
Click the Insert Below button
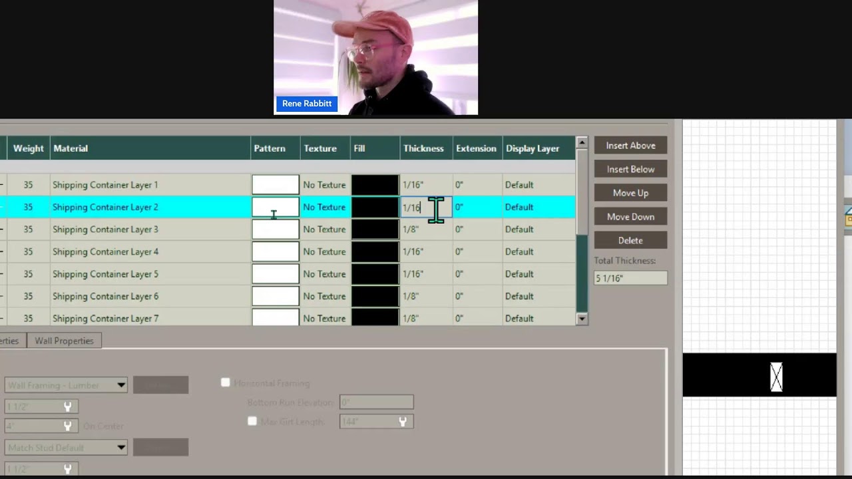click(630, 170)
